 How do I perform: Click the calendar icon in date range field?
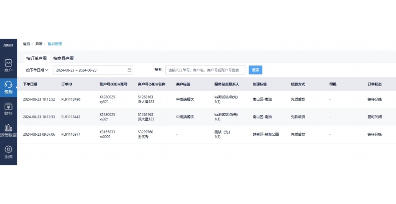129,70
